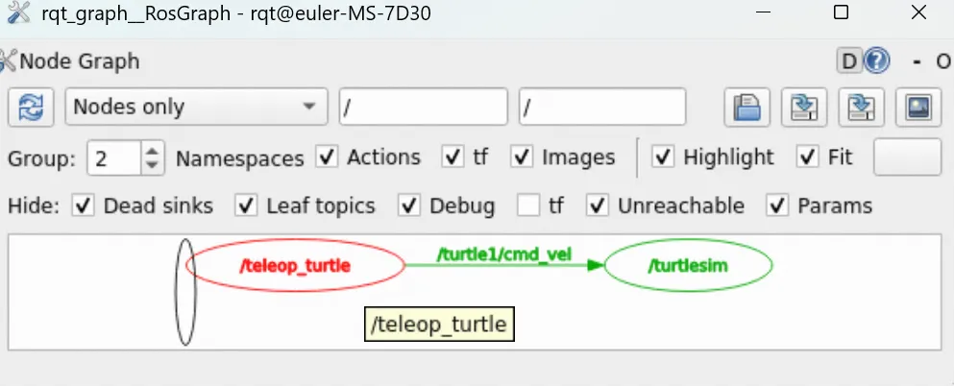Click the /turtle1/cmd_vel edge label
954x386 pixels.
point(504,254)
